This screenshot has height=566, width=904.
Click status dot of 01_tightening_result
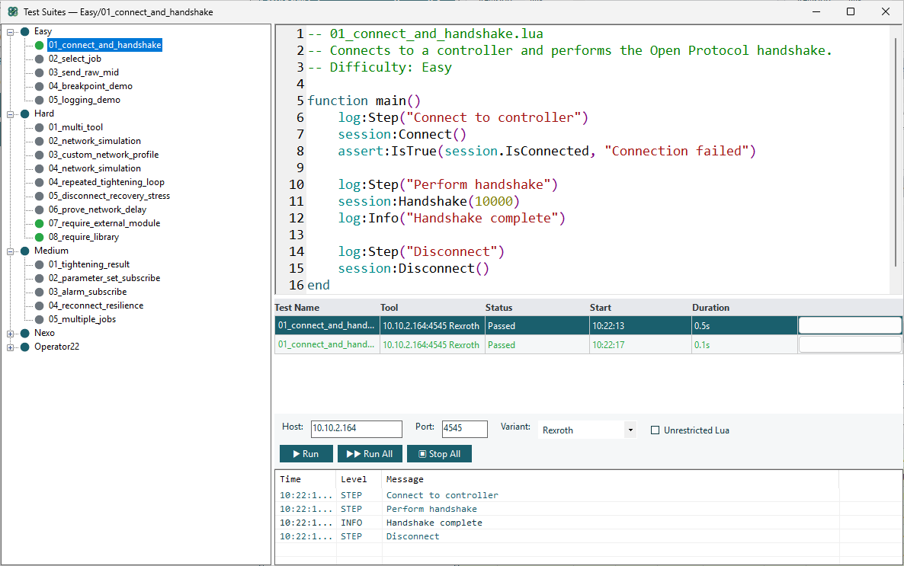tap(39, 264)
